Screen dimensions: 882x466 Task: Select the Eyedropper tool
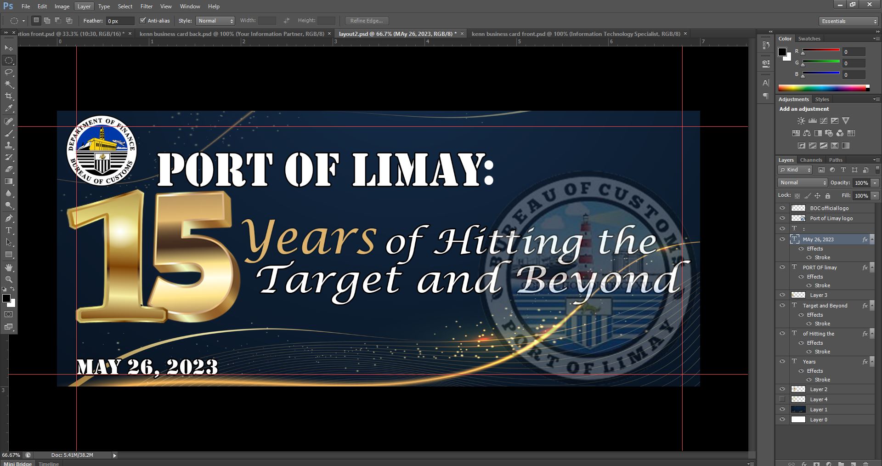coord(9,108)
